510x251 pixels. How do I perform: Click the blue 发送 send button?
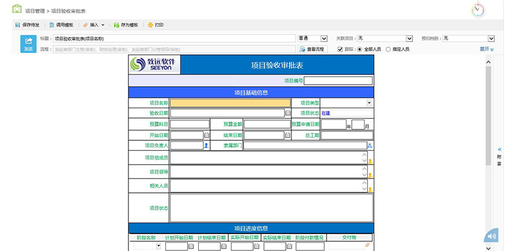point(28,44)
